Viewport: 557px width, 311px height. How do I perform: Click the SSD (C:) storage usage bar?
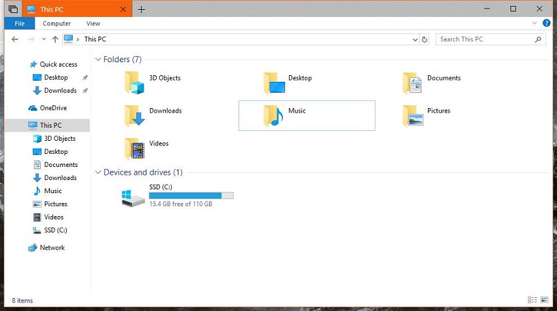pyautogui.click(x=191, y=196)
